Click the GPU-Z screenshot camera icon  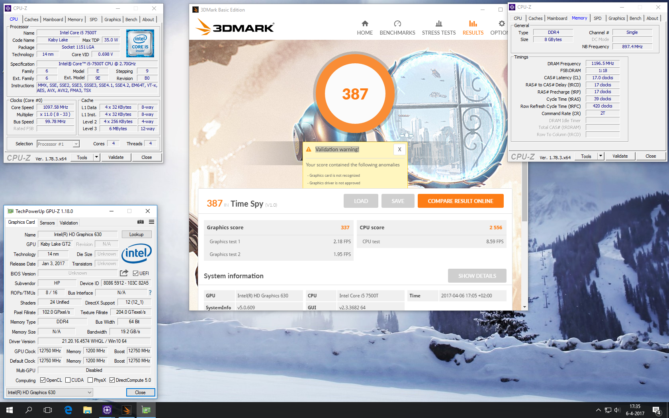(141, 222)
